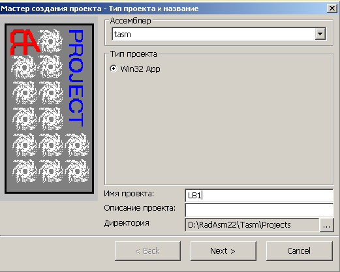Click the 'Ассемблер' group label
This screenshot has width=340, height=272.
coord(131,21)
